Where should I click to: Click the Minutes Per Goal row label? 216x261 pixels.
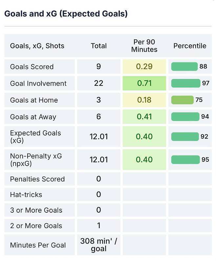[x=38, y=245]
